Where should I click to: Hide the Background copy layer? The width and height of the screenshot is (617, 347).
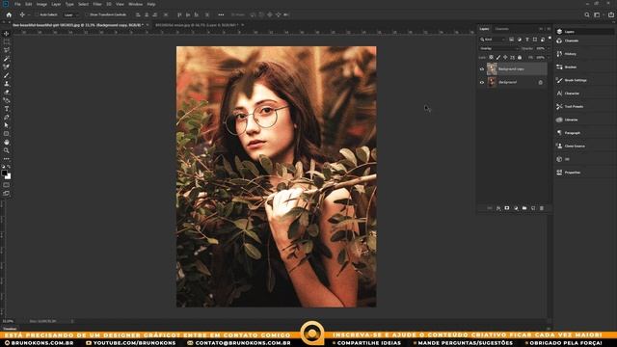[482, 68]
